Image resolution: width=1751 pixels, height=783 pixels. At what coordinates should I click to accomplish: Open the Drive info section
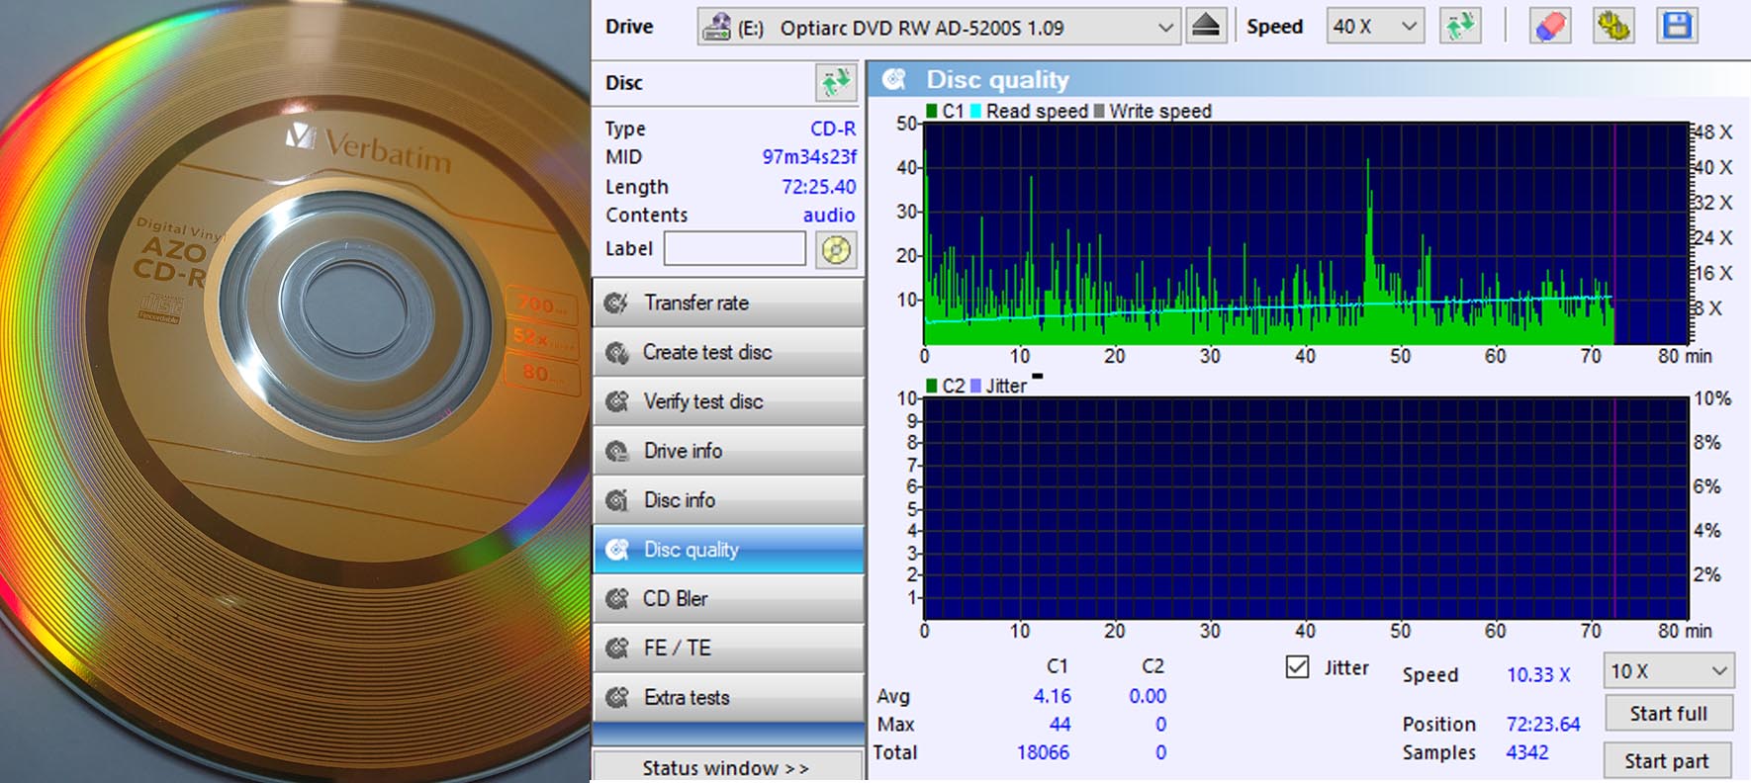click(x=728, y=451)
